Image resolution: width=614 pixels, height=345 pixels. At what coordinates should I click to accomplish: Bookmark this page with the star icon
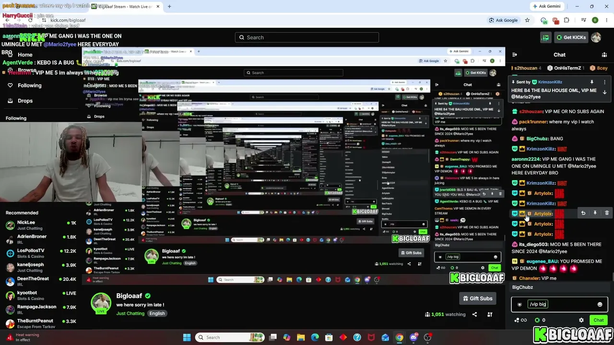pyautogui.click(x=527, y=20)
